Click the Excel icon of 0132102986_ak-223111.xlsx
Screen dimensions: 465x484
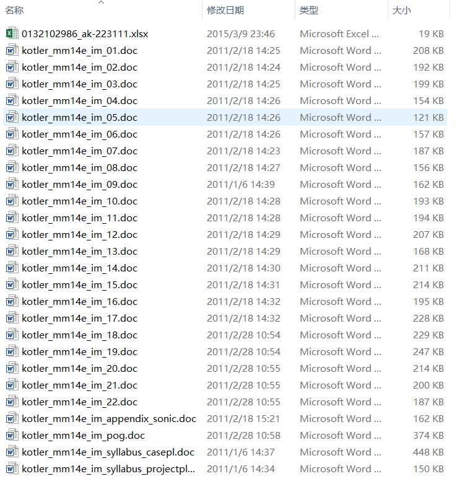(x=12, y=33)
